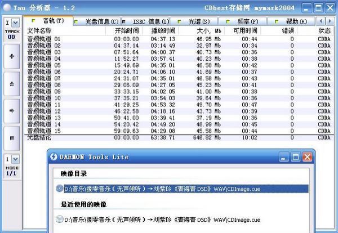This screenshot has height=233, width=338.
Task: Select row 音频轨道 07
Action: click(x=179, y=79)
